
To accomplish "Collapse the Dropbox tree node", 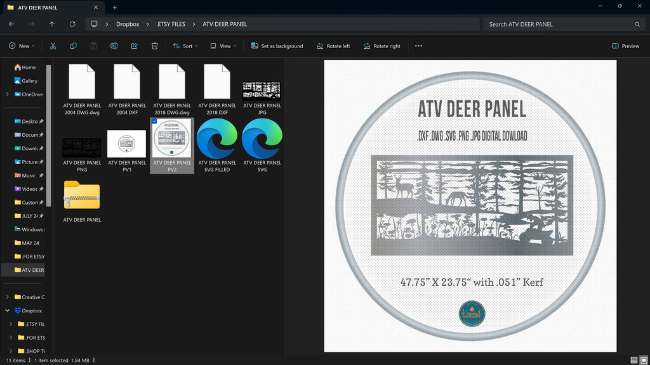I will click(8, 311).
